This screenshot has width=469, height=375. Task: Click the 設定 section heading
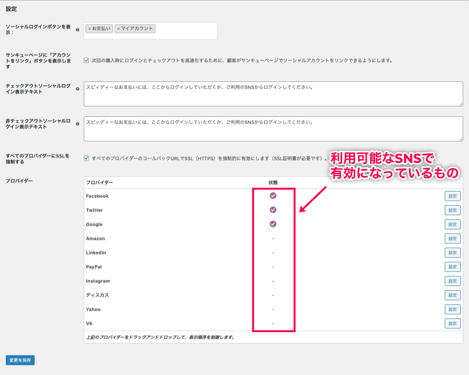tap(11, 9)
